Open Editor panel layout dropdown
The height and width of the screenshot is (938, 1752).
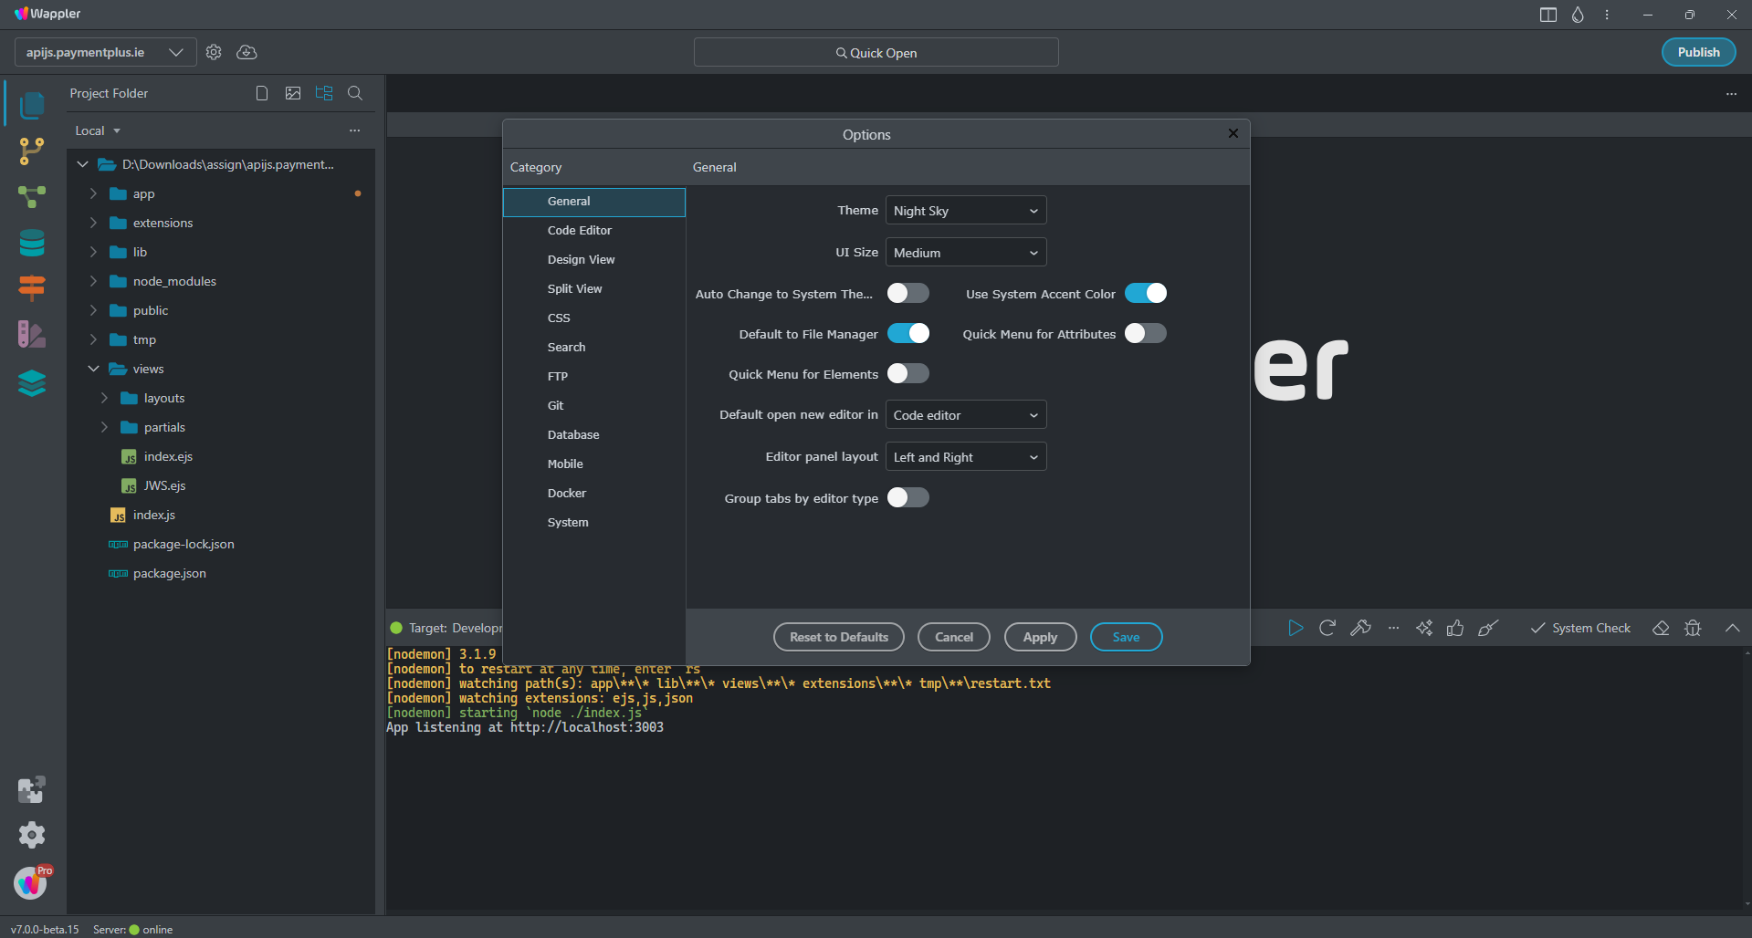click(x=966, y=457)
